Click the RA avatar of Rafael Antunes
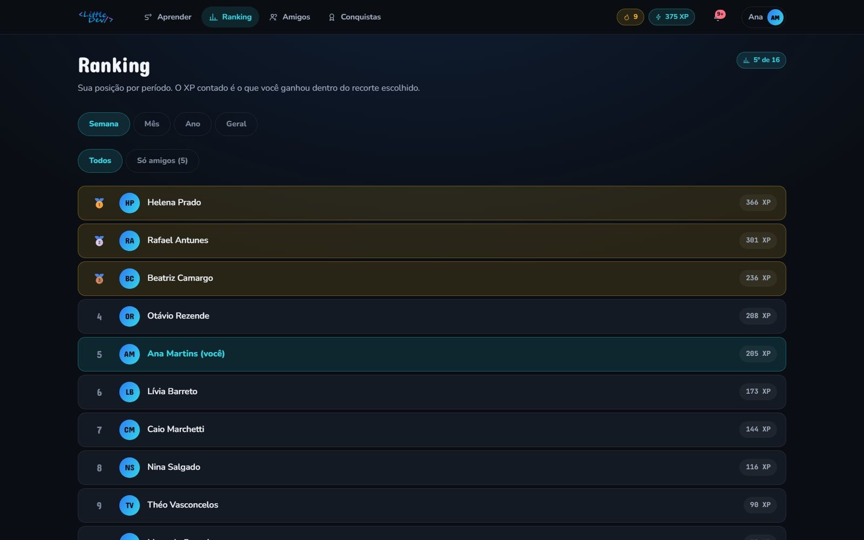864x540 pixels. (130, 241)
